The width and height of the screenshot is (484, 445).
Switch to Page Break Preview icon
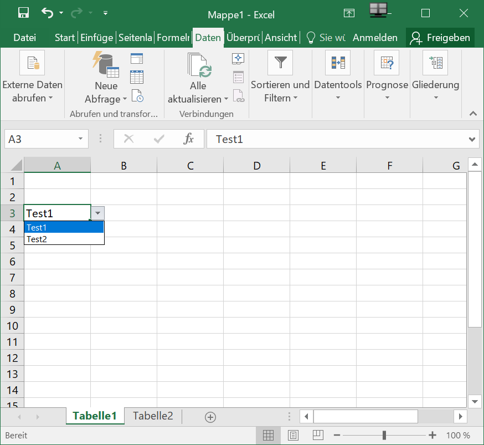coord(318,436)
